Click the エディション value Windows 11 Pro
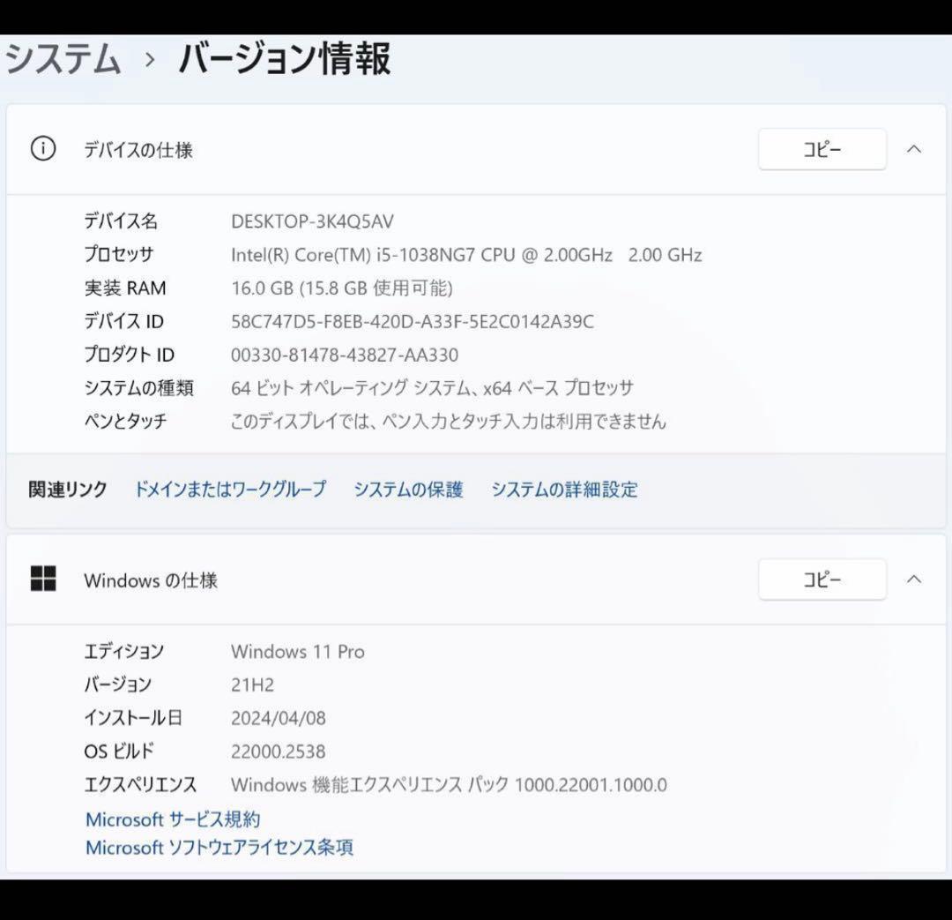The image size is (952, 920). pyautogui.click(x=298, y=652)
